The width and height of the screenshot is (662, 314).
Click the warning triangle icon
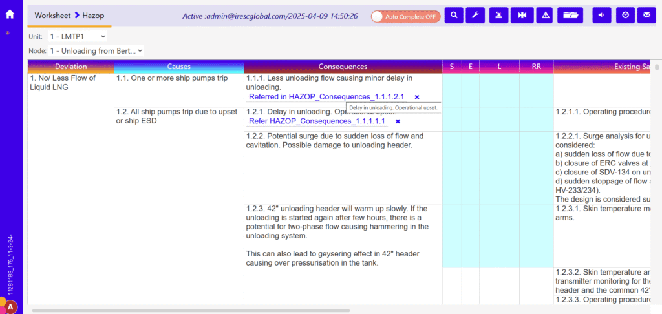546,15
